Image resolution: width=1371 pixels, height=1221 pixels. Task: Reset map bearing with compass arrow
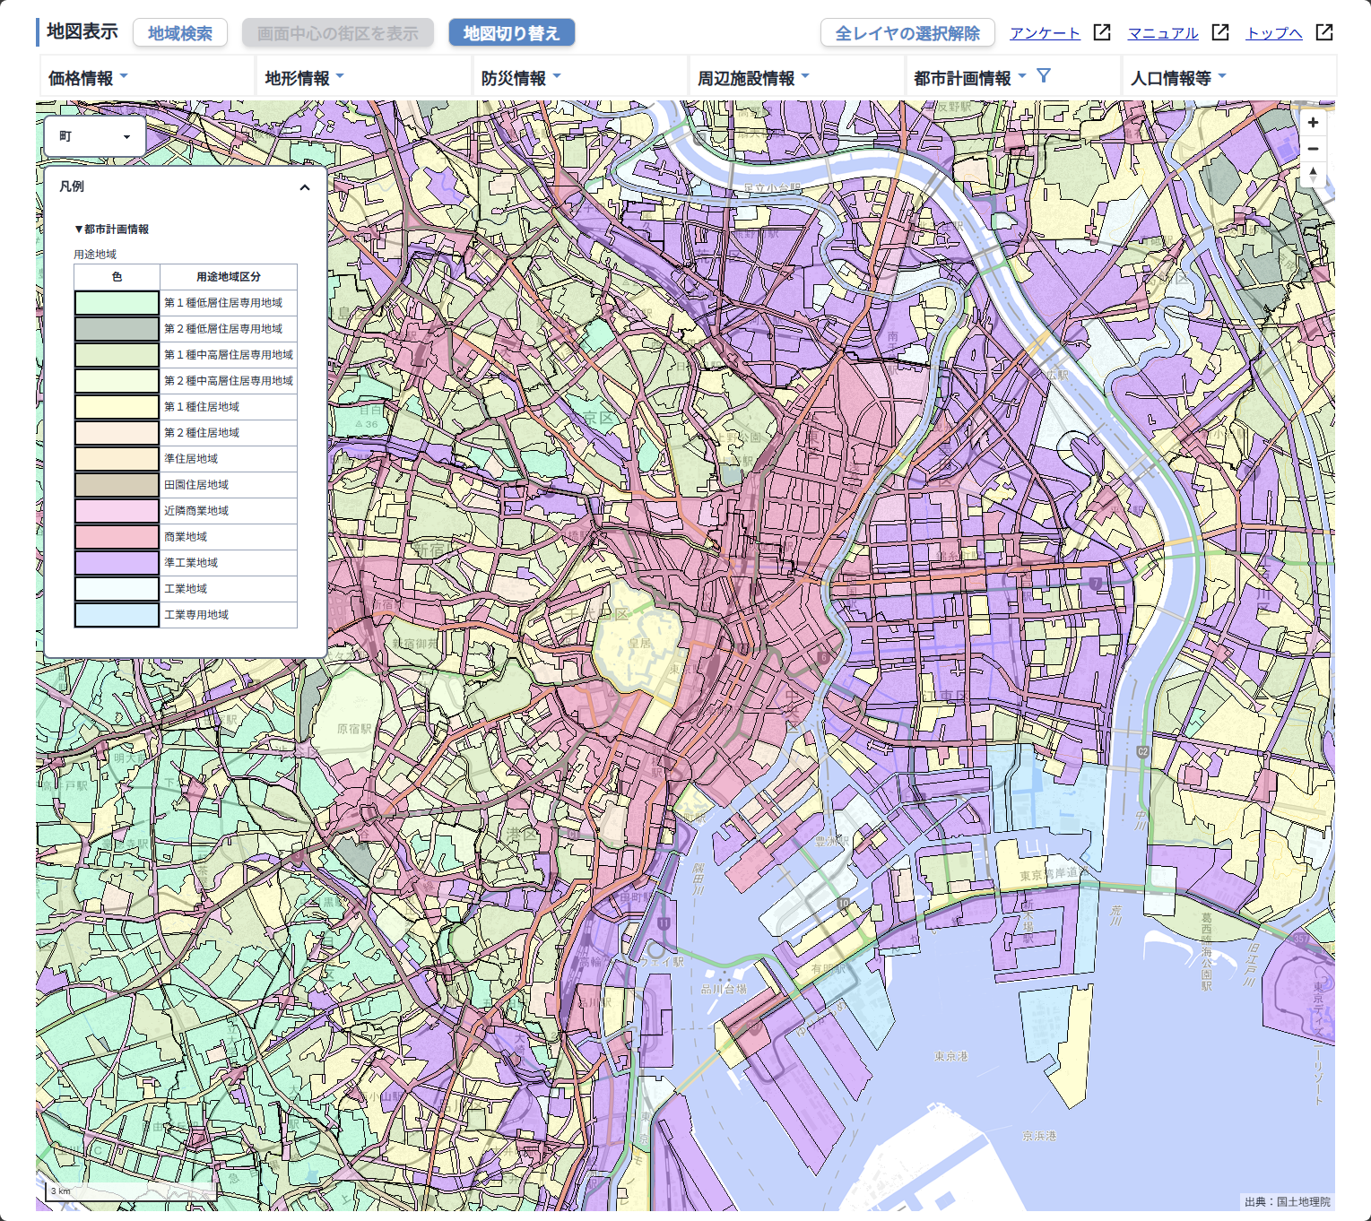1313,174
